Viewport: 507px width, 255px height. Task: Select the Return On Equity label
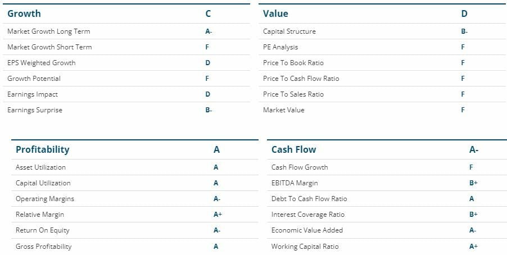pos(43,230)
